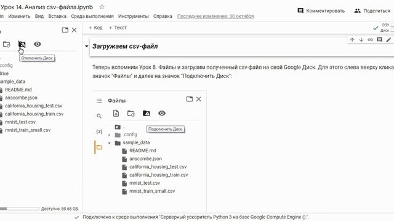394x221 pixels.
Task: Open the Вставка menu
Action: click(57, 17)
